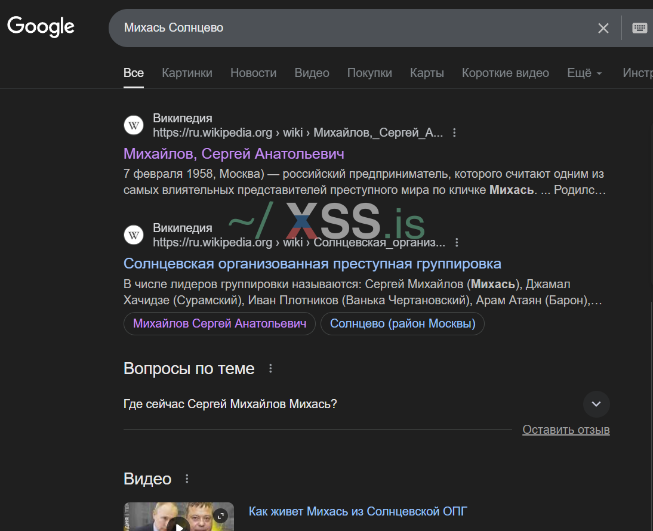Image resolution: width=653 pixels, height=531 pixels.
Task: Open options menu for Солнцевская result
Action: (x=457, y=243)
